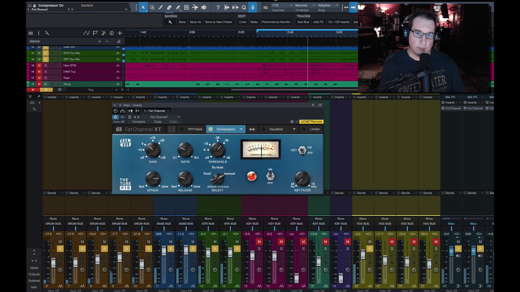Pin the Fat Channel plugin window

coord(313,105)
